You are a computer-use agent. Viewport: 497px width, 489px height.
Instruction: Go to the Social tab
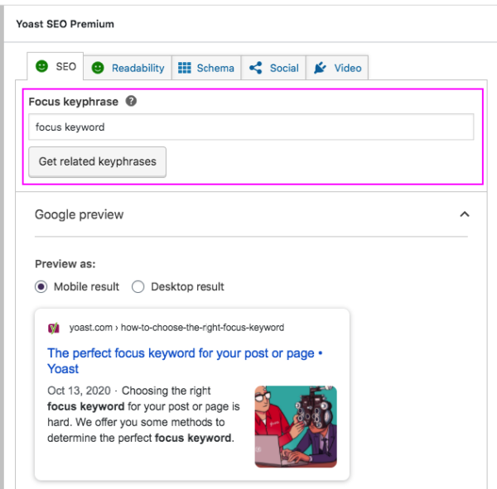tap(283, 68)
